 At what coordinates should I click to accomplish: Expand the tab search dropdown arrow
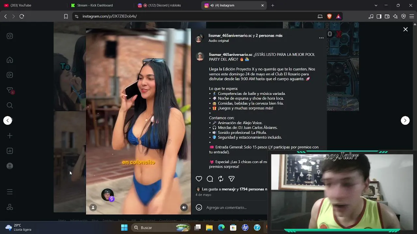[x=376, y=5]
